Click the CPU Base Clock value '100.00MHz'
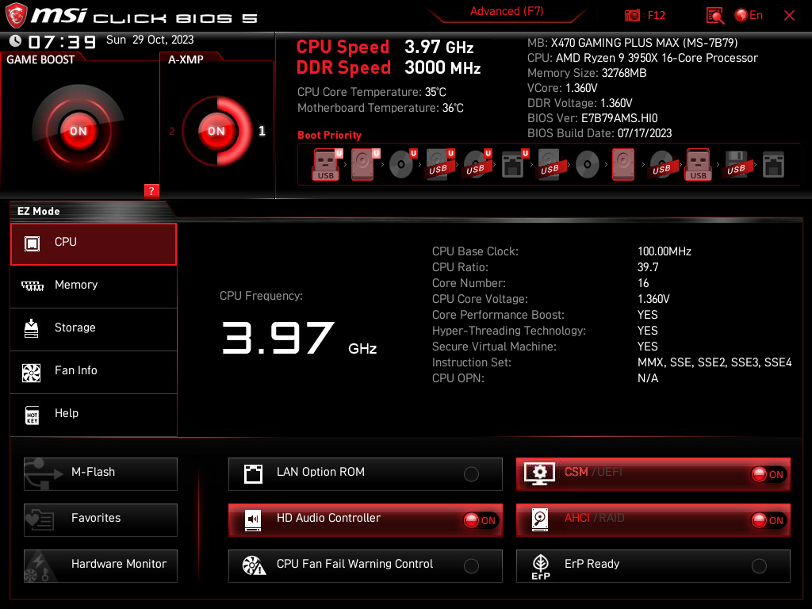The image size is (812, 609). 665,251
